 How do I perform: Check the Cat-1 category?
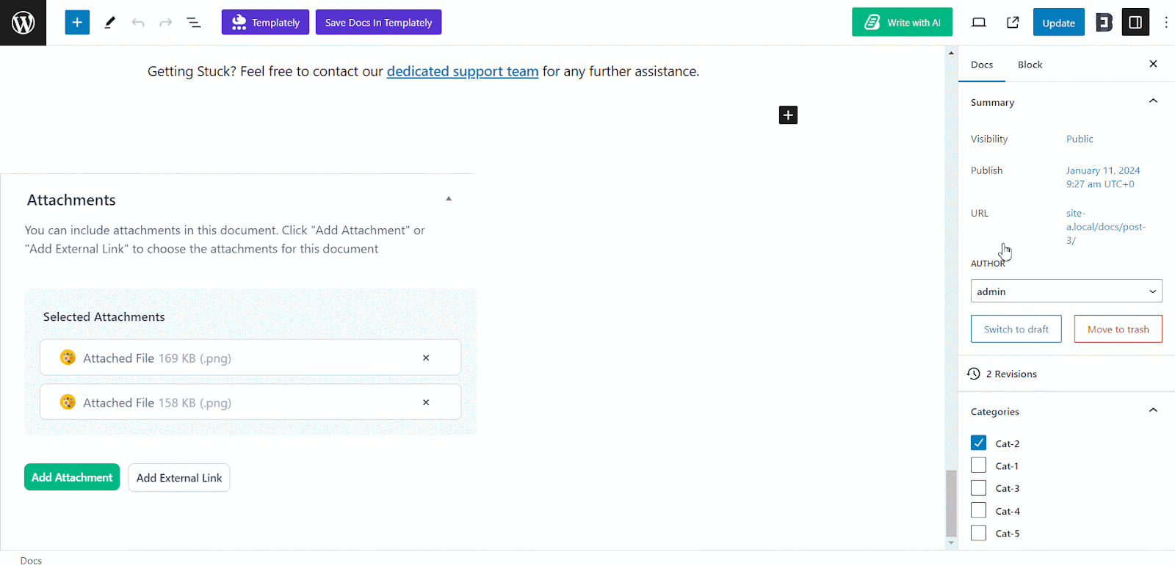click(x=978, y=465)
